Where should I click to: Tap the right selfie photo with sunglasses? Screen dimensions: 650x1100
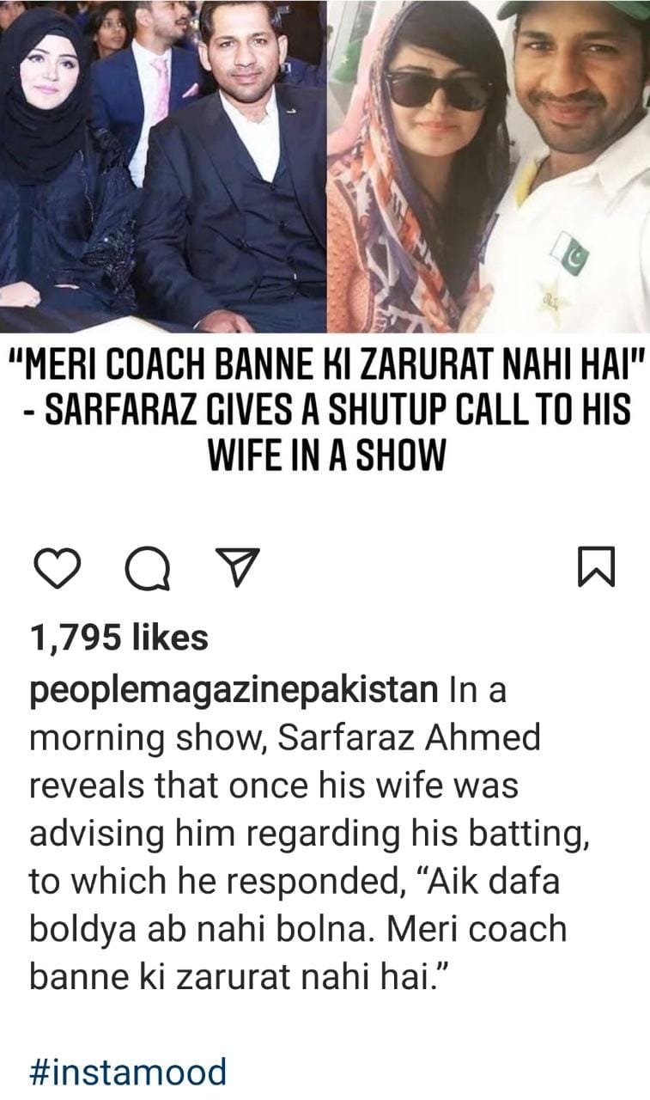(x=489, y=165)
